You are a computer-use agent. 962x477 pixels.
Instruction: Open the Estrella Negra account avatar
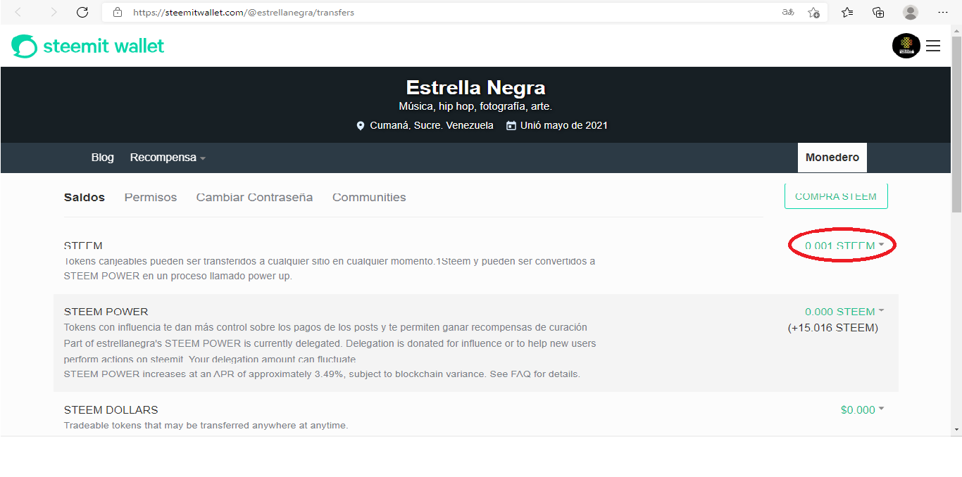906,46
